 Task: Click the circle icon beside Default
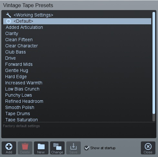tap(8, 21)
